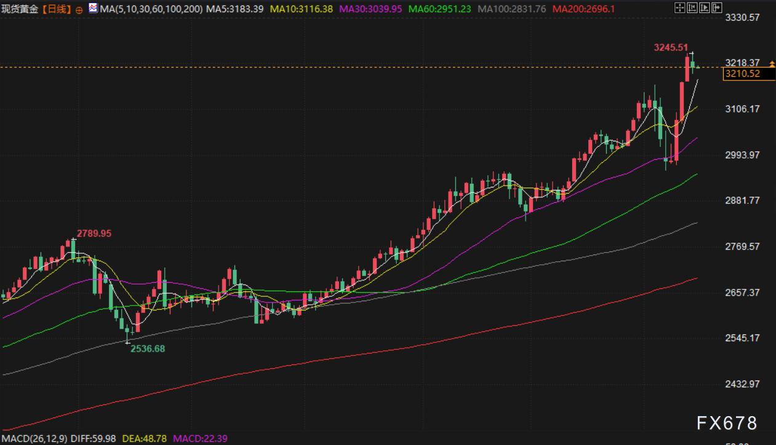The image size is (776, 445).
Task: Click the 2536.68 low price marker
Action: tap(147, 349)
